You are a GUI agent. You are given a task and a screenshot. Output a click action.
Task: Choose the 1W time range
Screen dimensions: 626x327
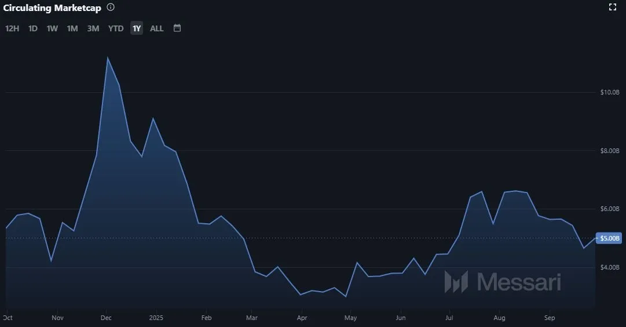(x=52, y=28)
